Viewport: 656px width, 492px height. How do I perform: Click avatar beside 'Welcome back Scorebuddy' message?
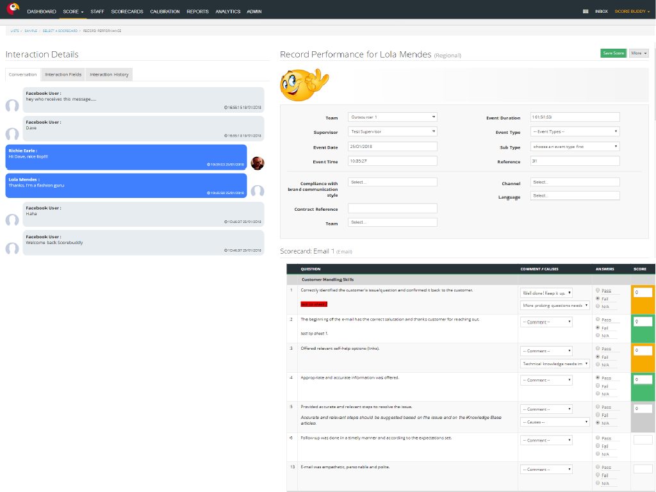(12, 249)
